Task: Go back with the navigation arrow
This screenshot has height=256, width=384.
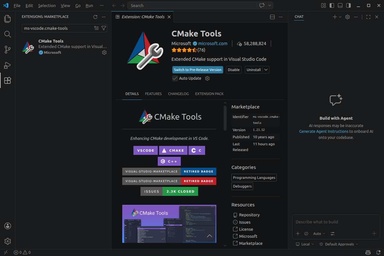Action: point(114,5)
